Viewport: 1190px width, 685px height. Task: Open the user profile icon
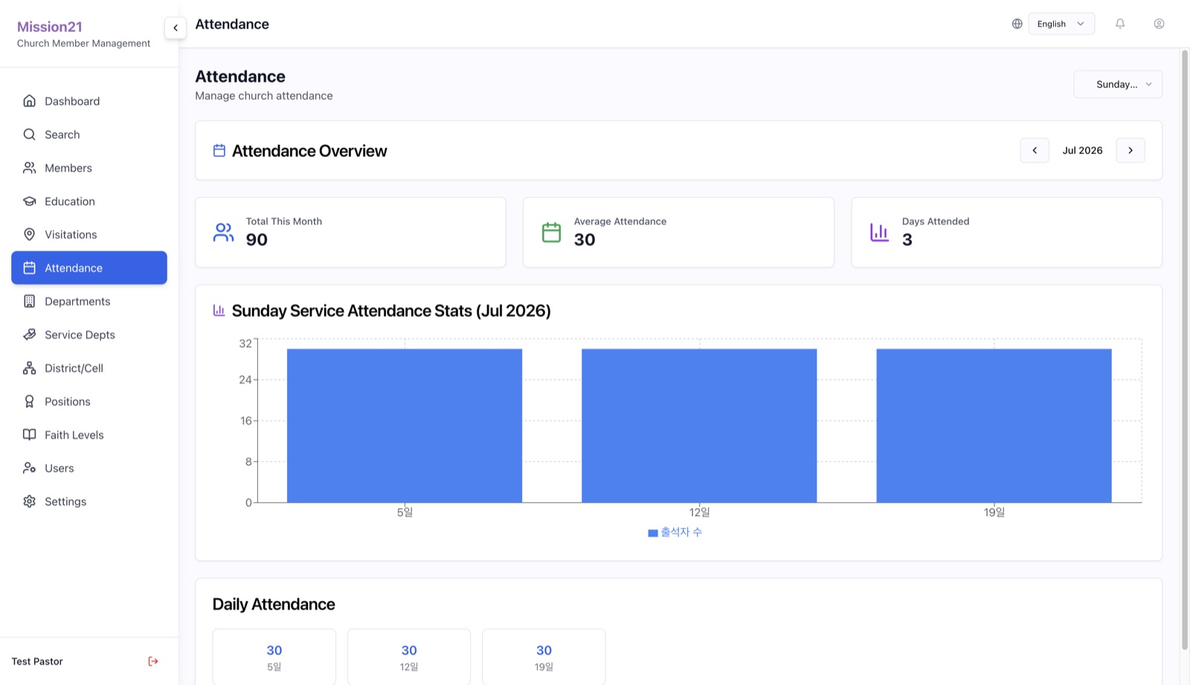pos(1159,24)
